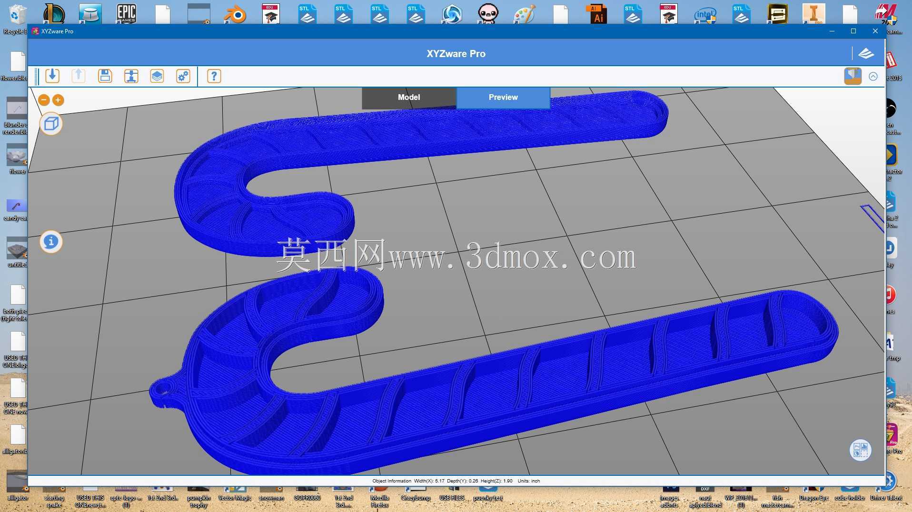Select the starting snake desktop file

tap(54, 497)
